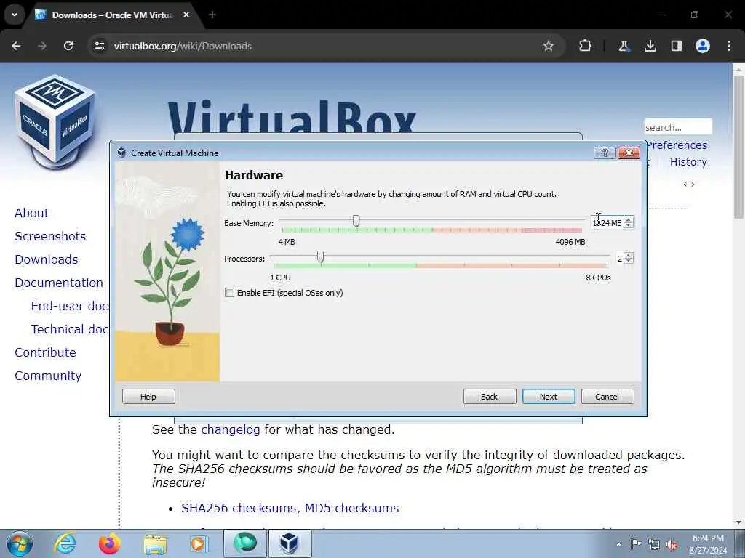Open Windows Explorer from taskbar
Viewport: 745px width, 558px height.
[x=156, y=543]
